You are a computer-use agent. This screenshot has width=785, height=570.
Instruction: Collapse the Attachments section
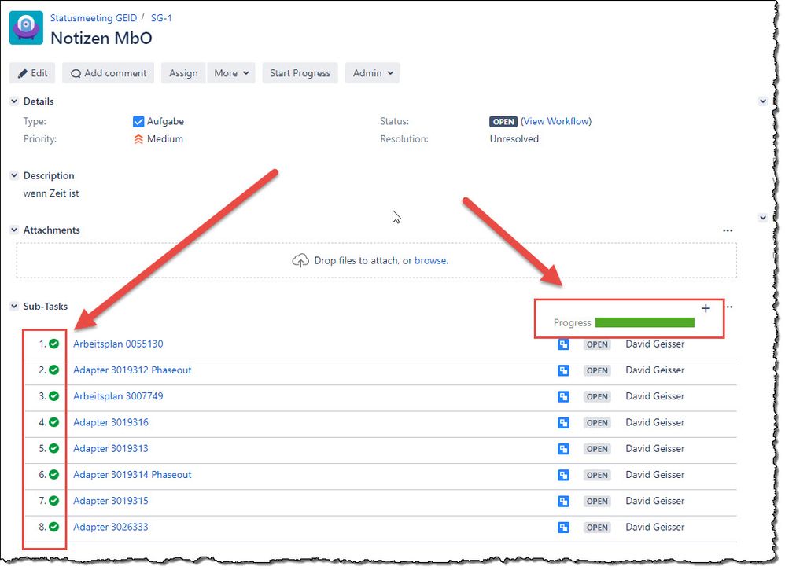tap(14, 230)
